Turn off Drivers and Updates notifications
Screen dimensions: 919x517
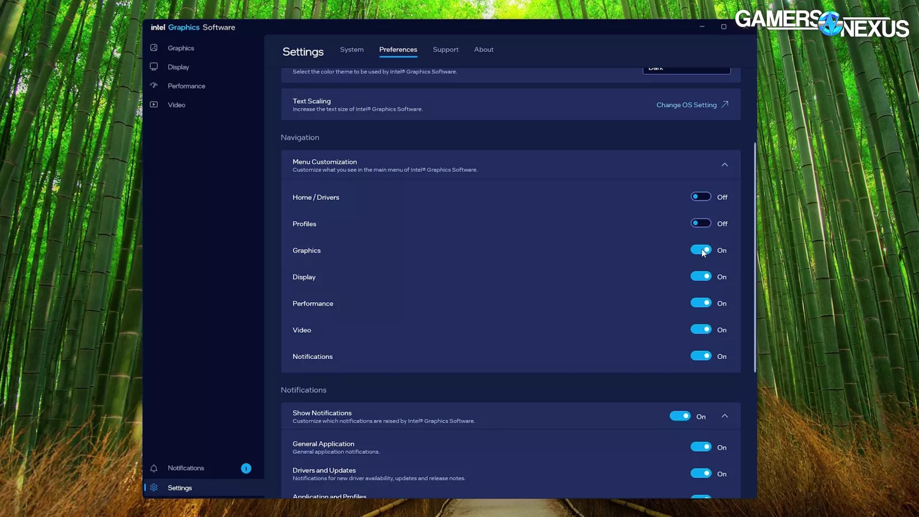(701, 473)
